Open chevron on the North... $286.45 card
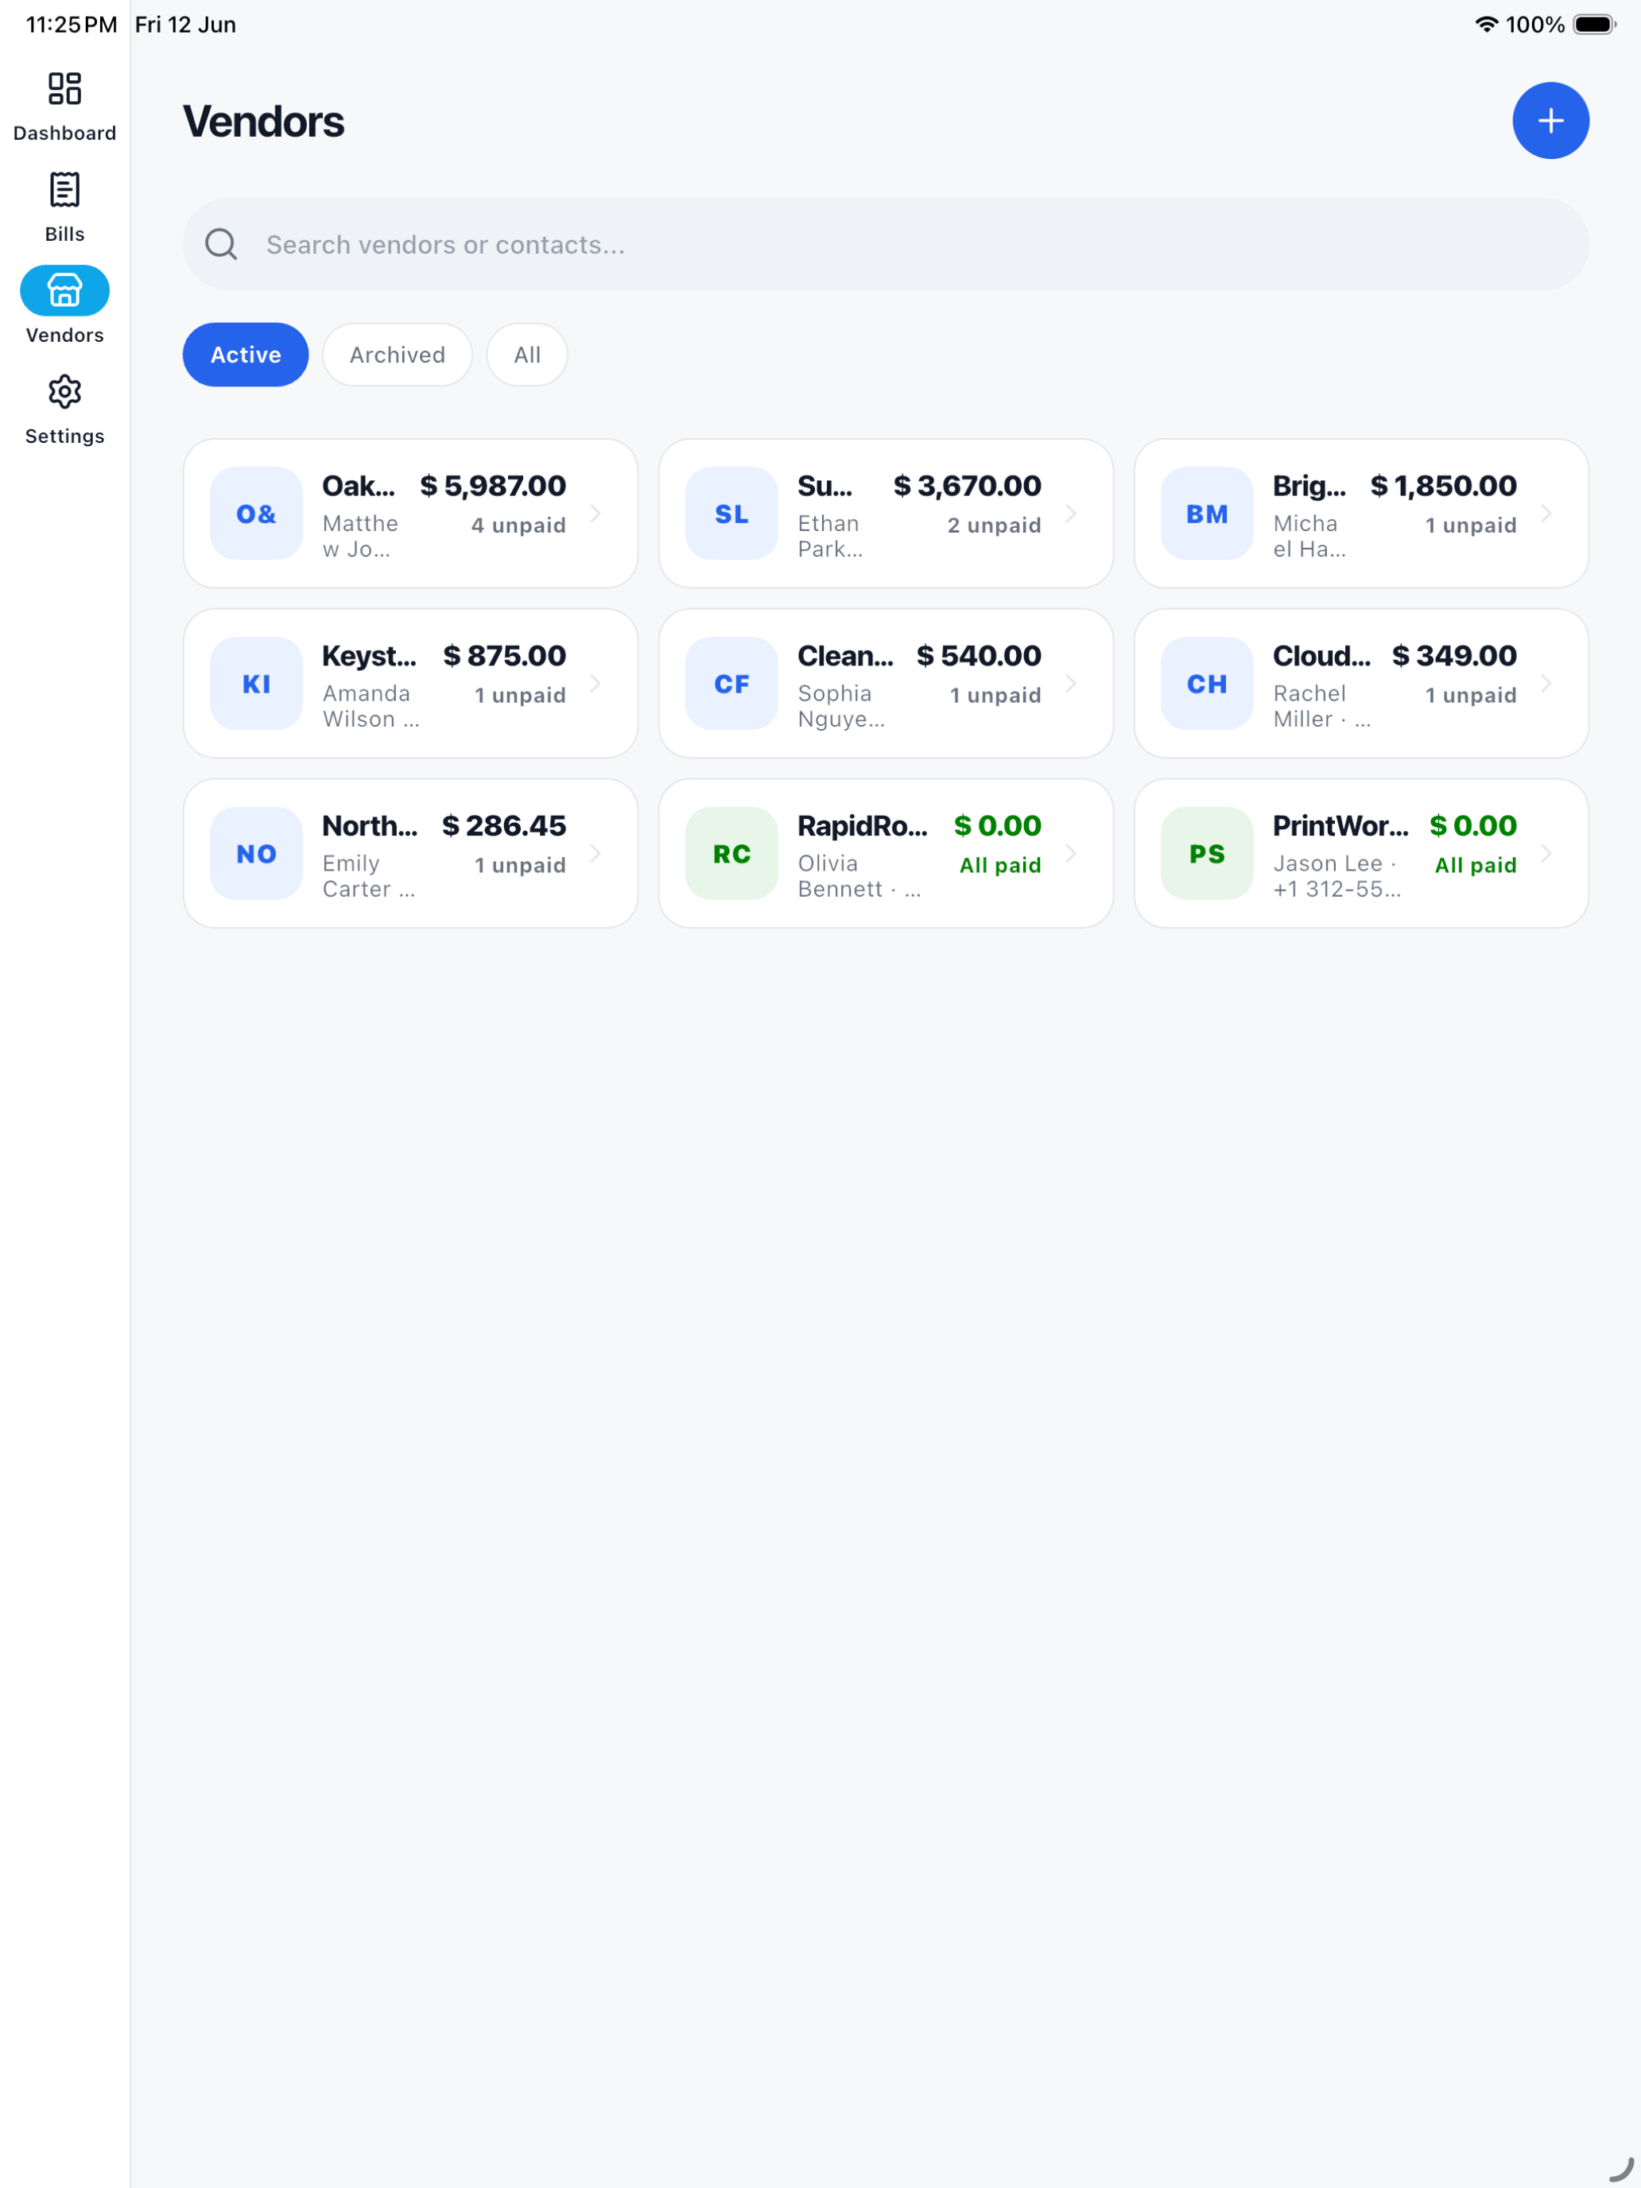Screen dimensions: 1641x2188 tap(595, 854)
